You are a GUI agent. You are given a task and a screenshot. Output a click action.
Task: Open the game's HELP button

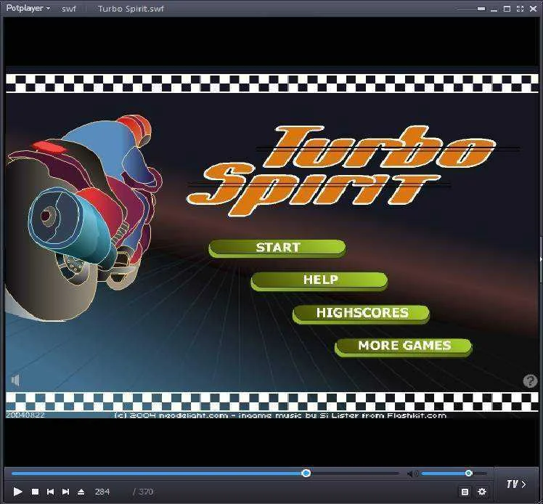coord(319,280)
